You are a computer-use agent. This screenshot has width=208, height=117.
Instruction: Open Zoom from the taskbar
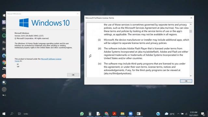(x=131, y=114)
